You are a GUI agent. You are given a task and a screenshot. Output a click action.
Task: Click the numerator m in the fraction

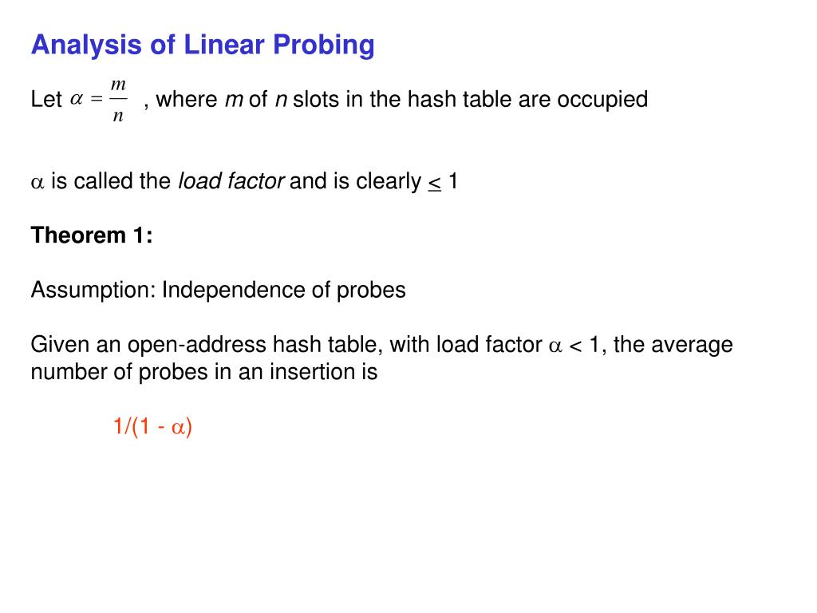click(x=118, y=85)
